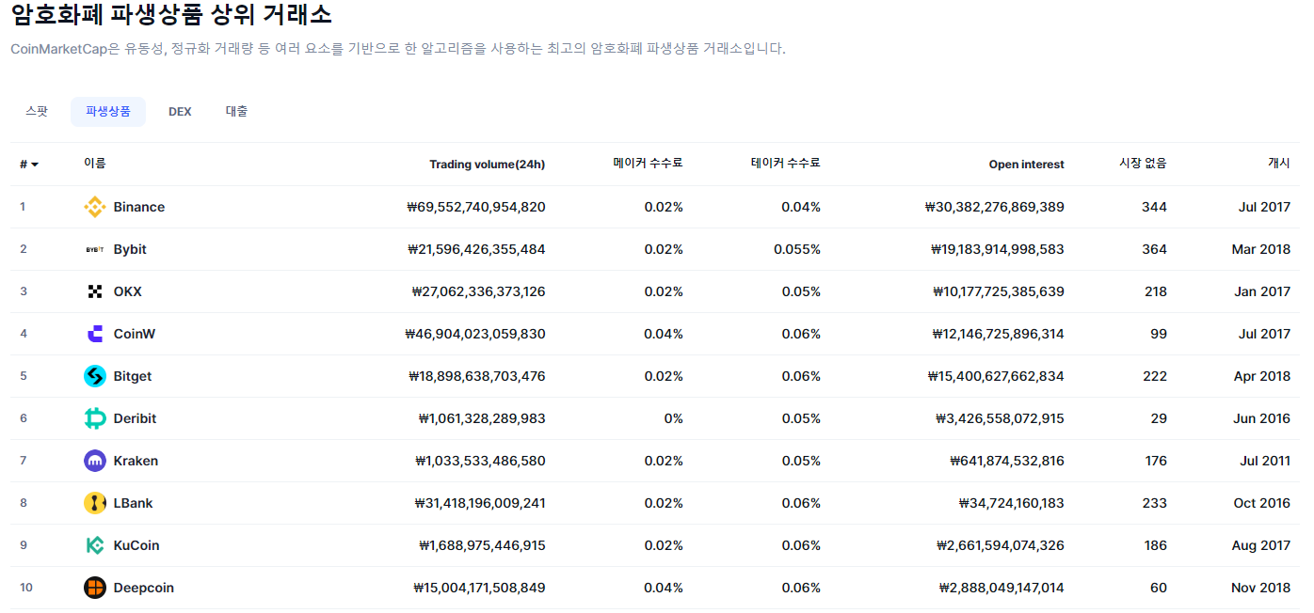
Task: Switch to the 파생상품 tab
Action: coord(107,110)
